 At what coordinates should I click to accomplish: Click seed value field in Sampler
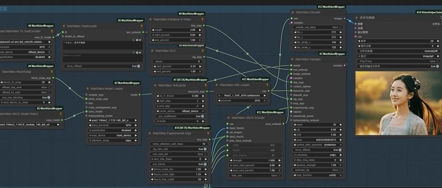pos(317,139)
